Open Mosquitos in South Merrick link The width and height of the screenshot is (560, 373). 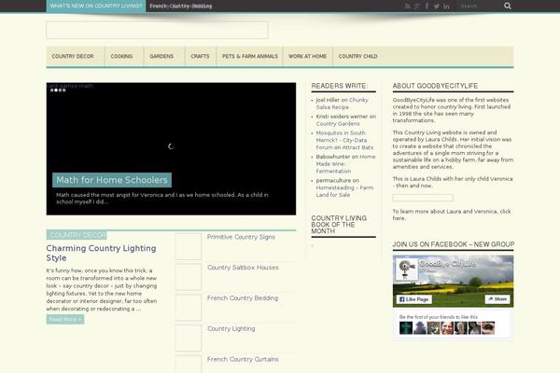341,140
